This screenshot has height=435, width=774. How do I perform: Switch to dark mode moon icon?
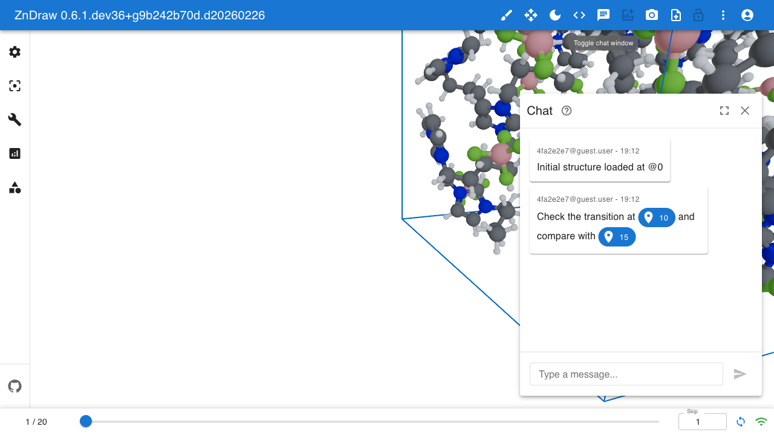(555, 15)
